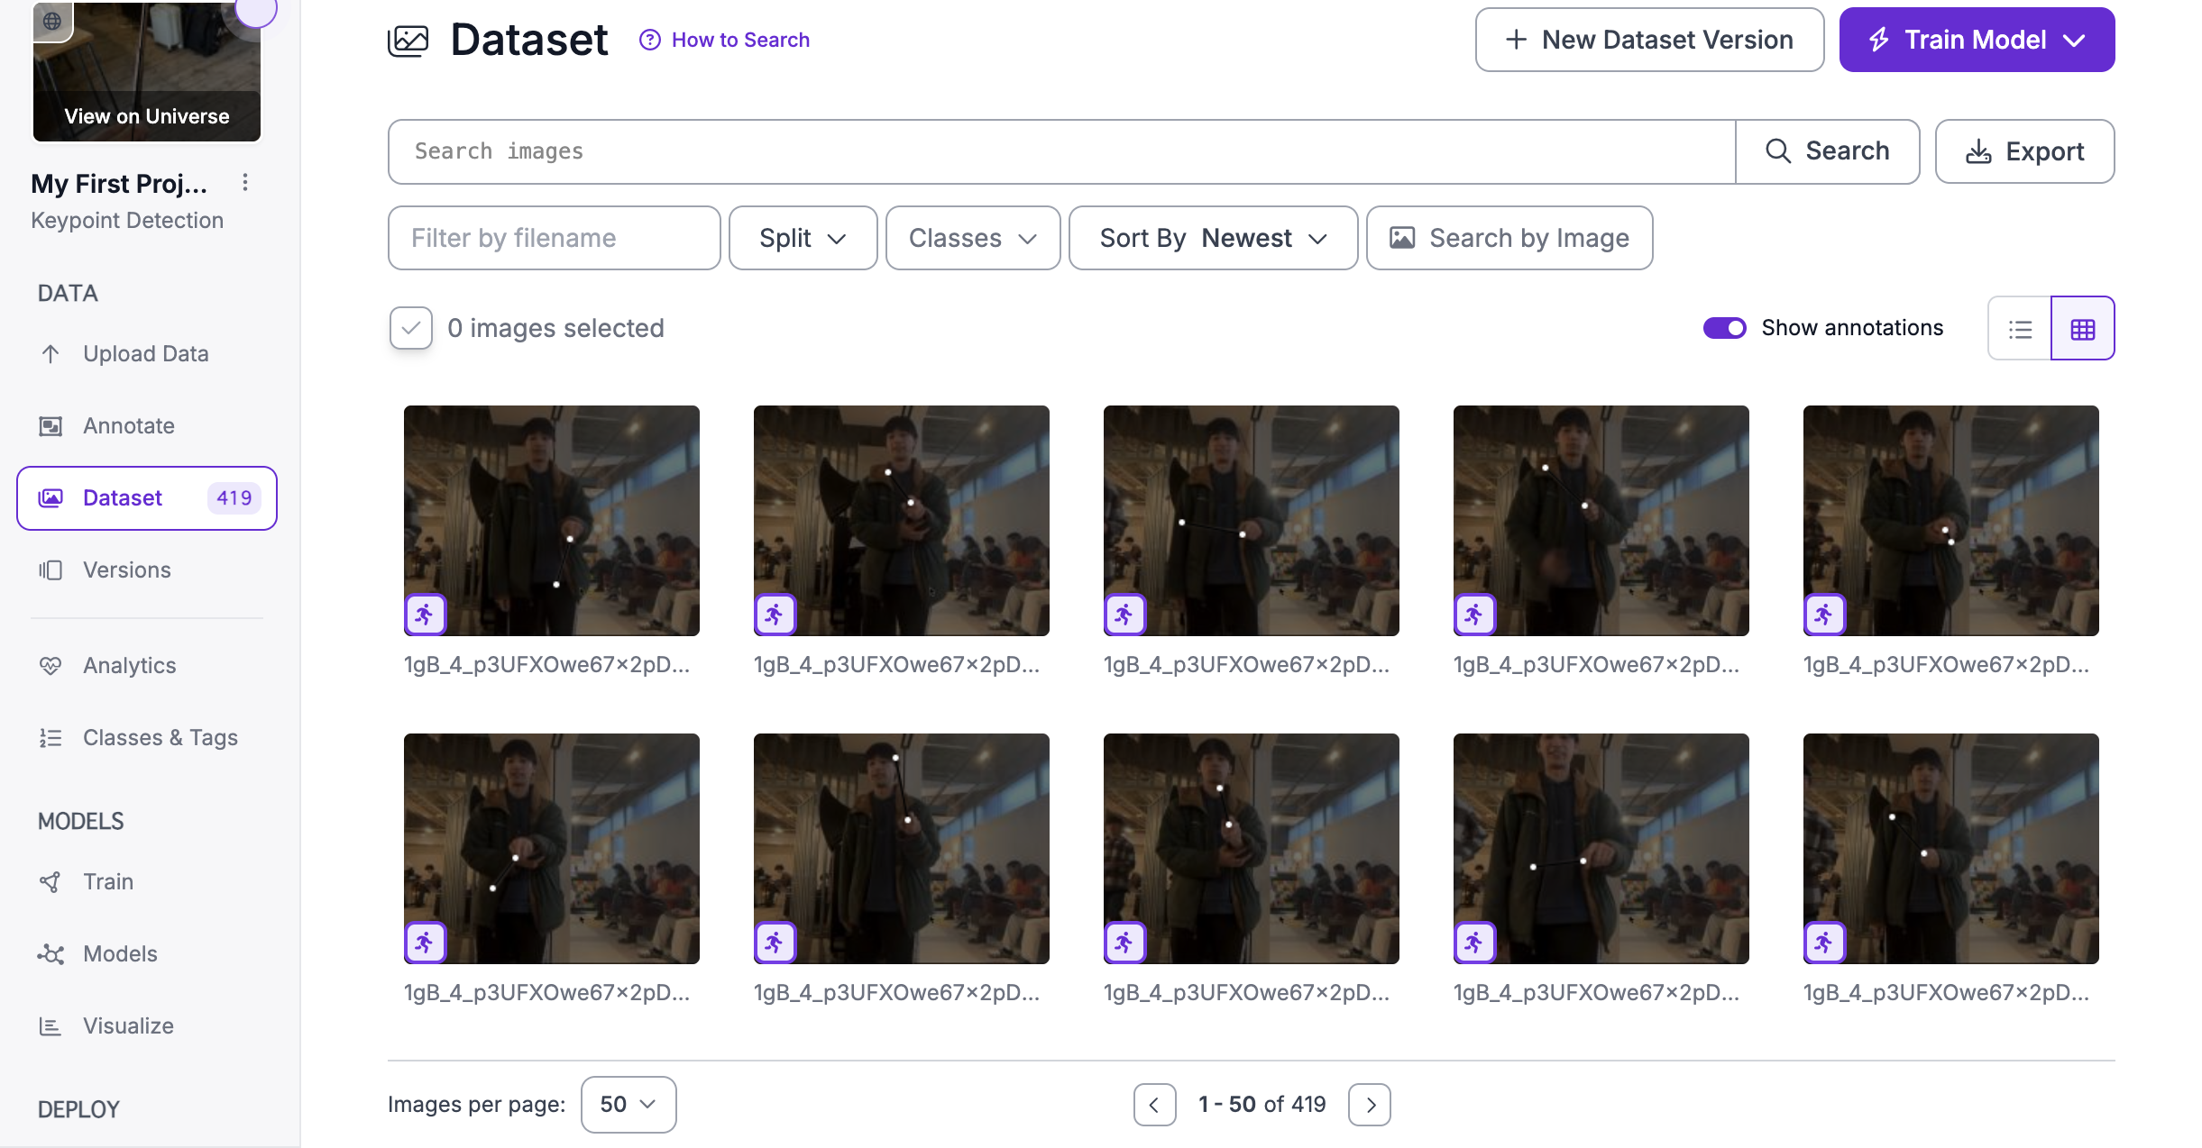The width and height of the screenshot is (2202, 1148).
Task: Switch to list view icon
Action: [2020, 329]
